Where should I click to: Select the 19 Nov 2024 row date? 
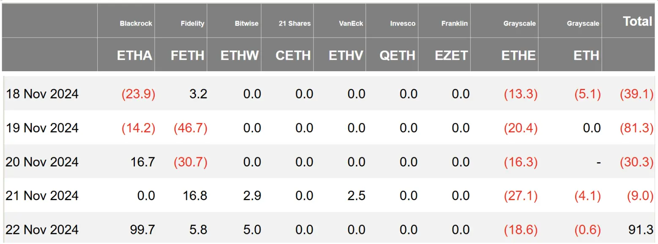pos(42,128)
